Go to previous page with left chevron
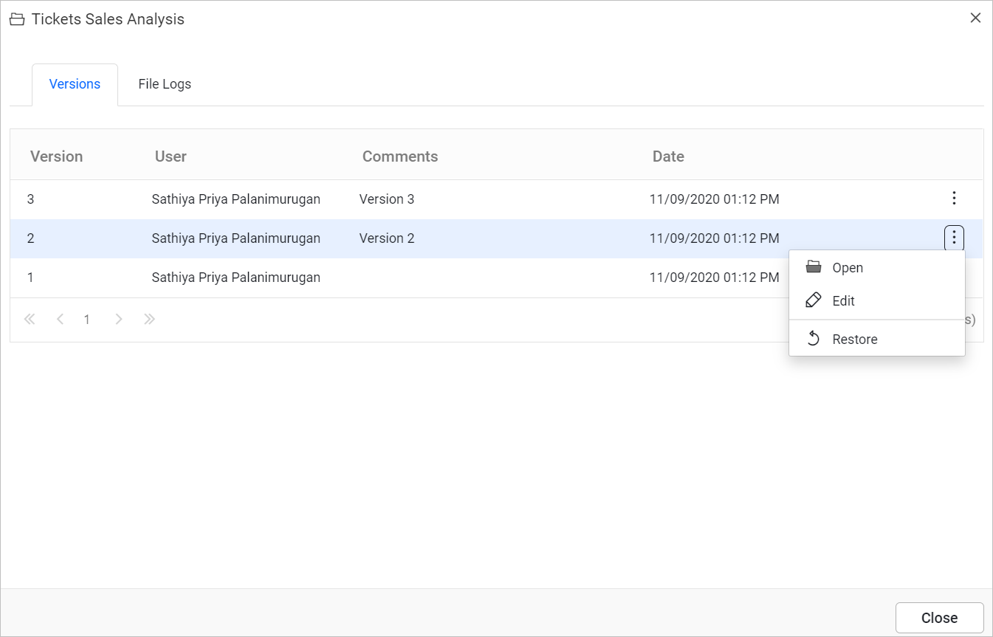 pyautogui.click(x=60, y=319)
